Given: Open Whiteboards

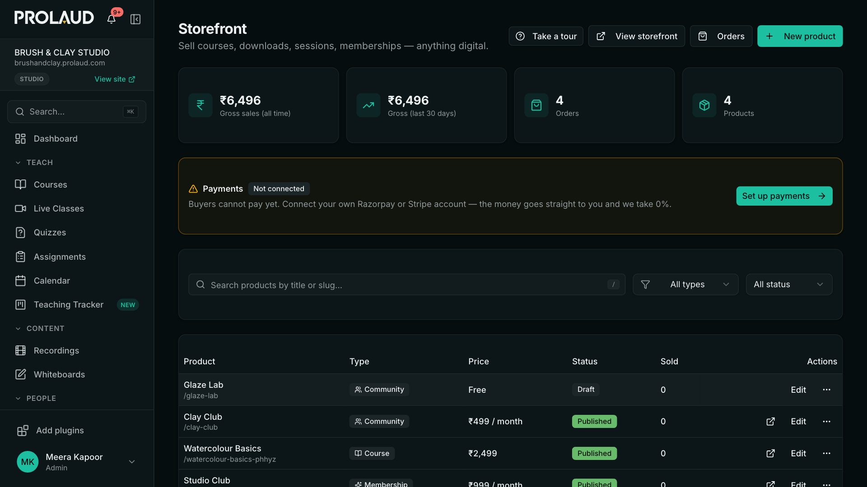Looking at the screenshot, I should [77, 374].
